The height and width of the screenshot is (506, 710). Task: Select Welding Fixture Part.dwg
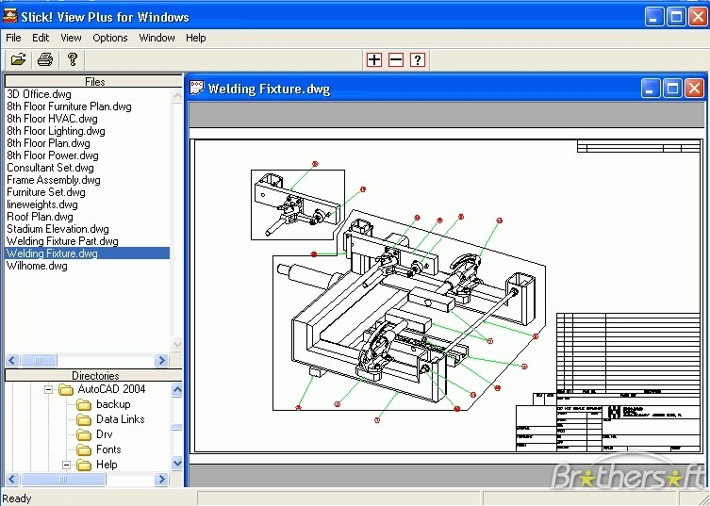click(62, 241)
